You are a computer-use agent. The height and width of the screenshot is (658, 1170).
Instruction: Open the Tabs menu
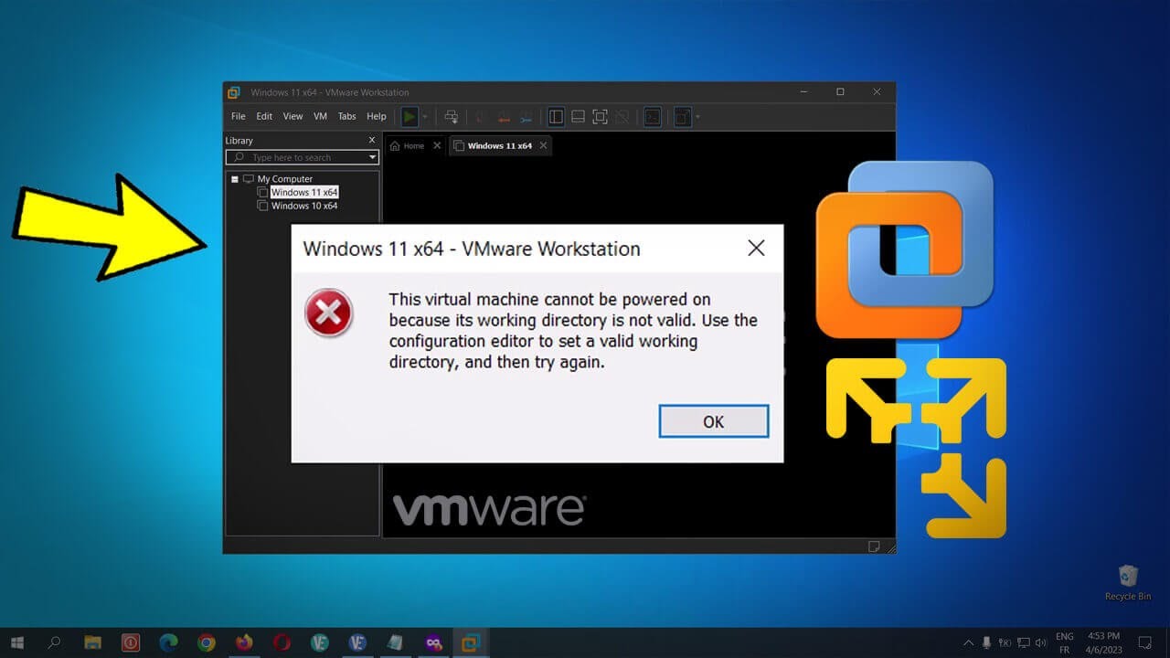click(346, 117)
